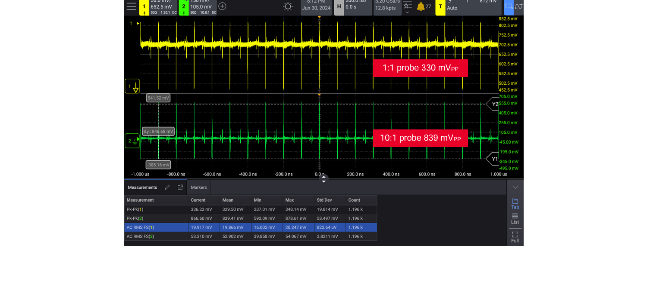The width and height of the screenshot is (647, 301).
Task: Click the display brightness sun icon
Action: pyautogui.click(x=288, y=6)
